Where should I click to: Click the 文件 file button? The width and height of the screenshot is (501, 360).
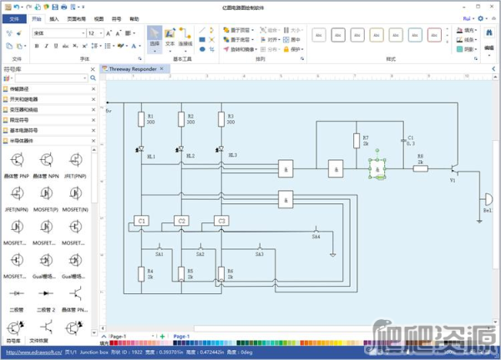(13, 17)
